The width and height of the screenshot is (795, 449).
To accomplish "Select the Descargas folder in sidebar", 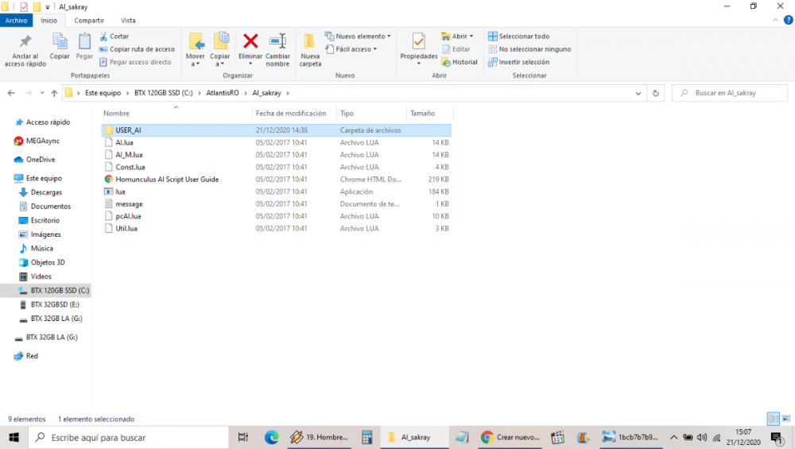I will tap(46, 192).
